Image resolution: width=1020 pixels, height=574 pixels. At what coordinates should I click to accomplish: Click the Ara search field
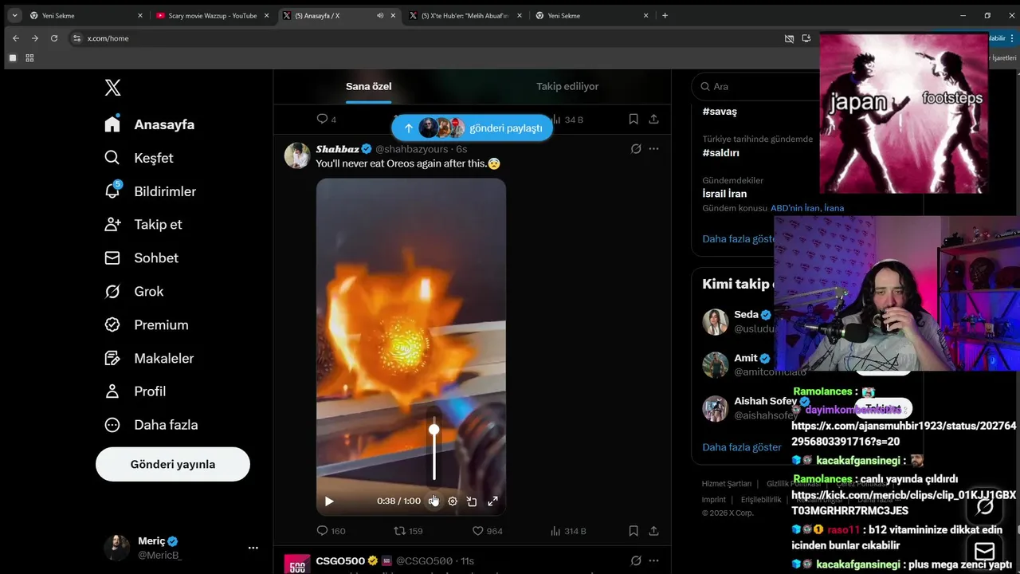coord(757,86)
